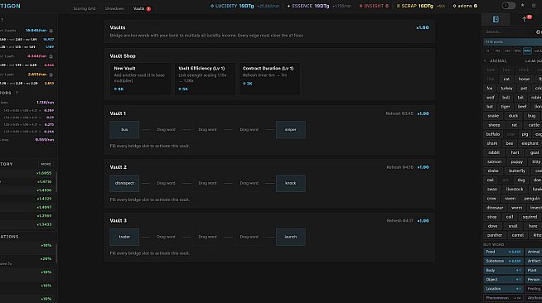Pick the word 'duck' from the bank
Image resolution: width=542 pixels, height=303 pixels.
click(513, 116)
